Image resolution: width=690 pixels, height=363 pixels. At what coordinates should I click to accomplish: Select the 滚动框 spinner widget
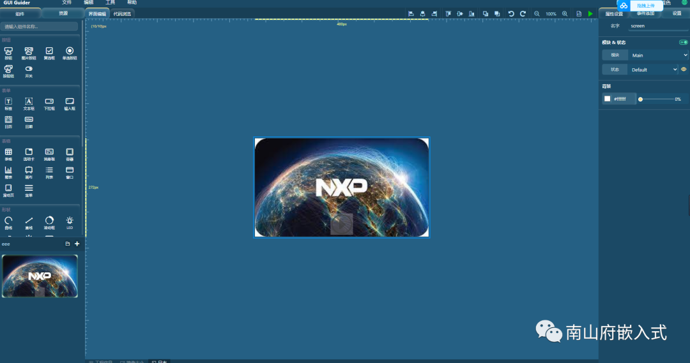pyautogui.click(x=49, y=223)
